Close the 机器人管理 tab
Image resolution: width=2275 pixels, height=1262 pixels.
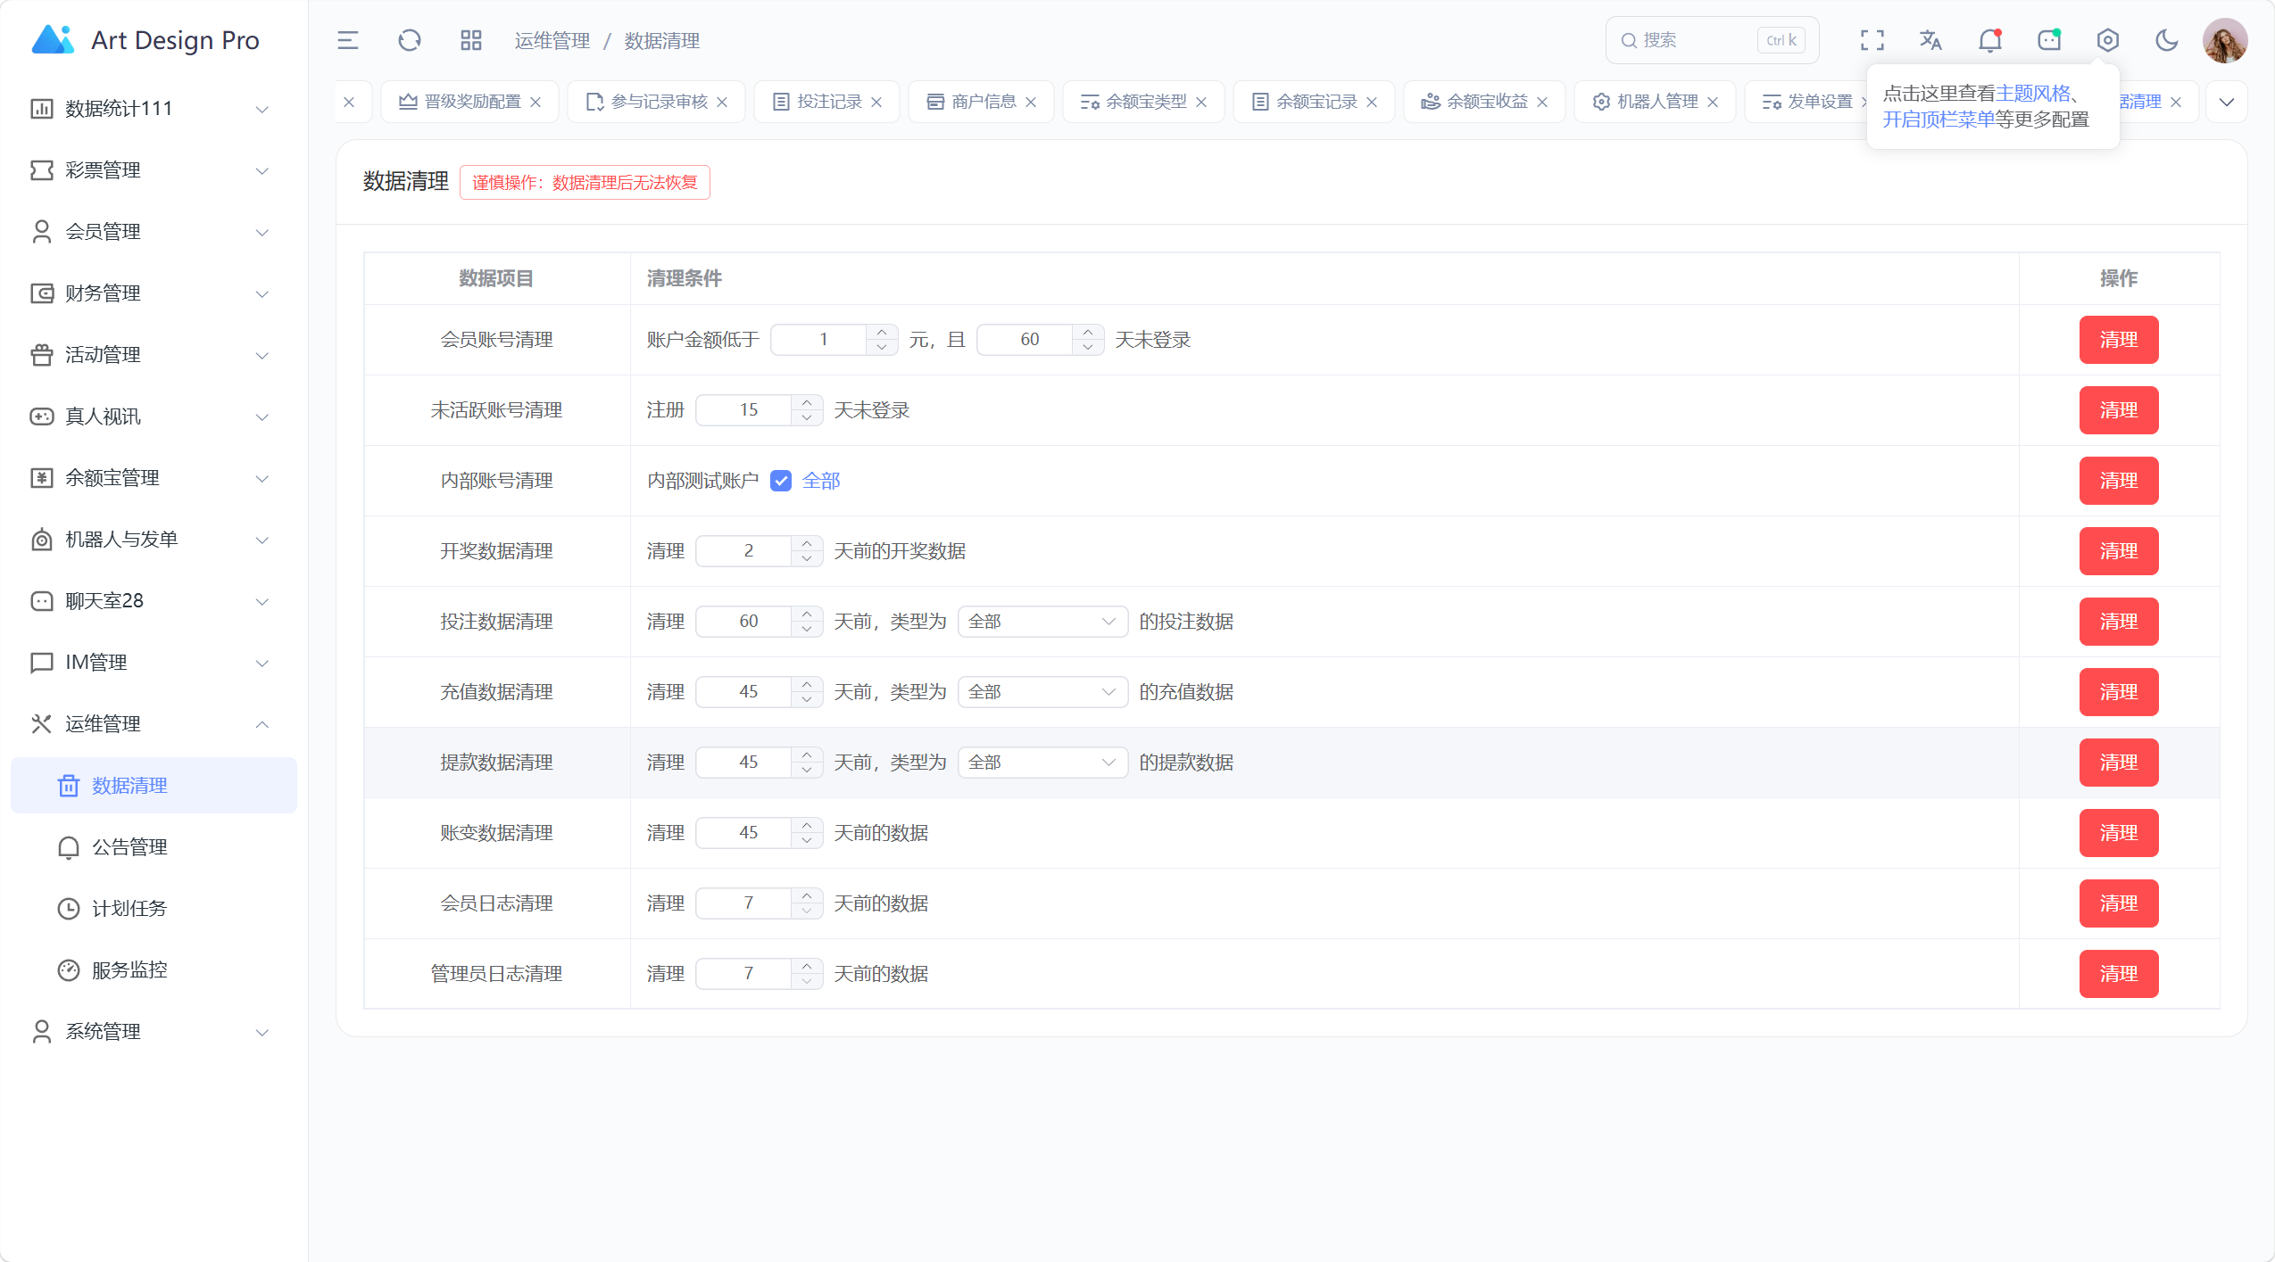(1713, 102)
